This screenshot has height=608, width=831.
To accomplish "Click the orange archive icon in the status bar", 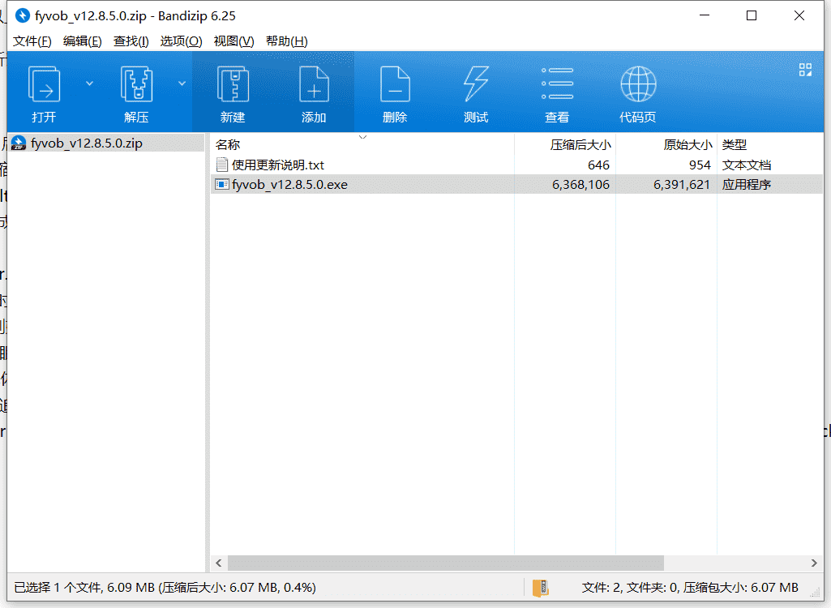I will pyautogui.click(x=540, y=587).
